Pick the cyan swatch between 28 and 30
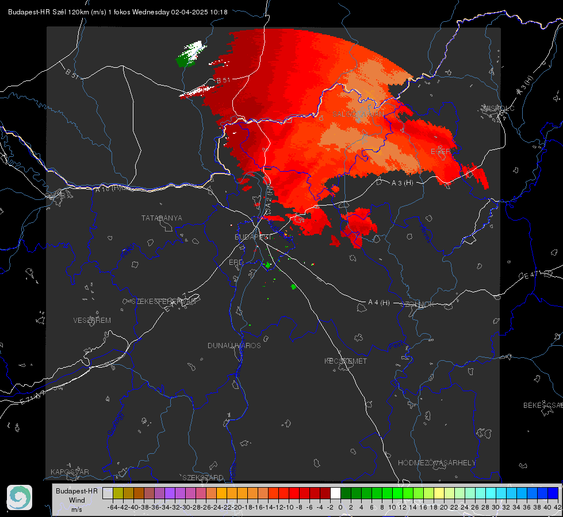 (491, 493)
